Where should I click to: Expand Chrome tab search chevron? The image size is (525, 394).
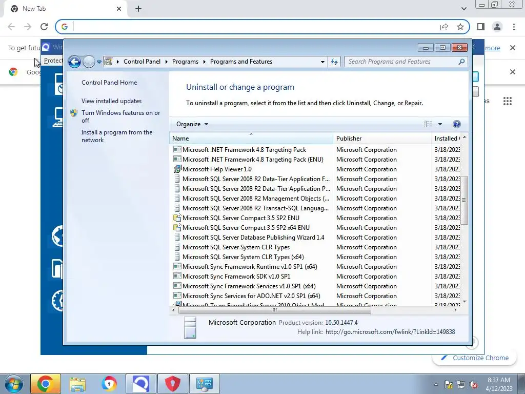point(463,9)
